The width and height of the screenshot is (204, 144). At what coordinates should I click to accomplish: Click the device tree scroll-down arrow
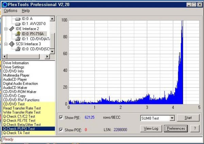pyautogui.click(x=52, y=52)
